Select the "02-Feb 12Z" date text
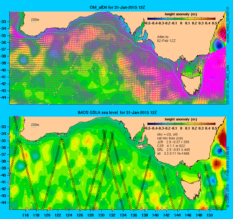The width and height of the screenshot is (233, 219). 166,41
